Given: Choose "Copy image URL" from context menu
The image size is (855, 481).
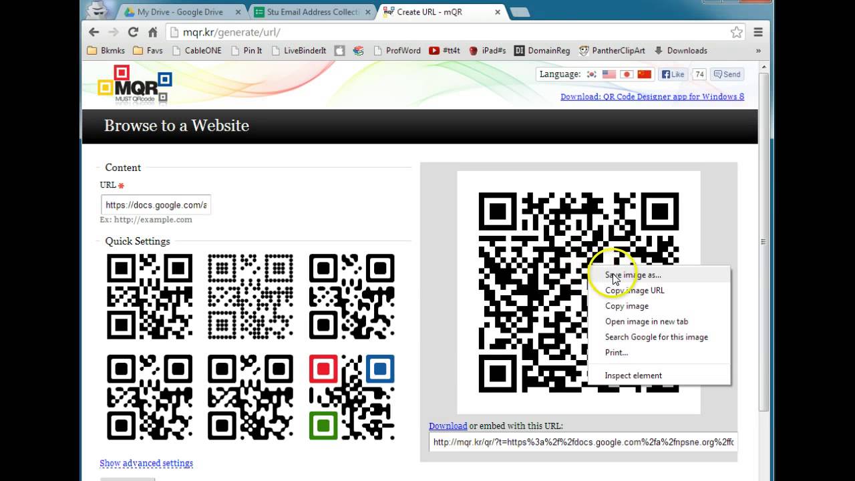Looking at the screenshot, I should (x=659, y=290).
